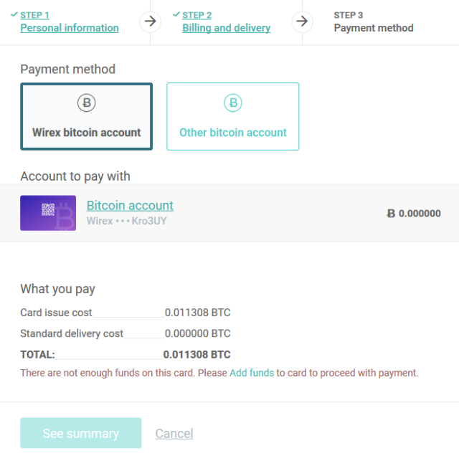Click the Step 2 green checkmark icon
This screenshot has width=459, height=456.
pyautogui.click(x=176, y=14)
